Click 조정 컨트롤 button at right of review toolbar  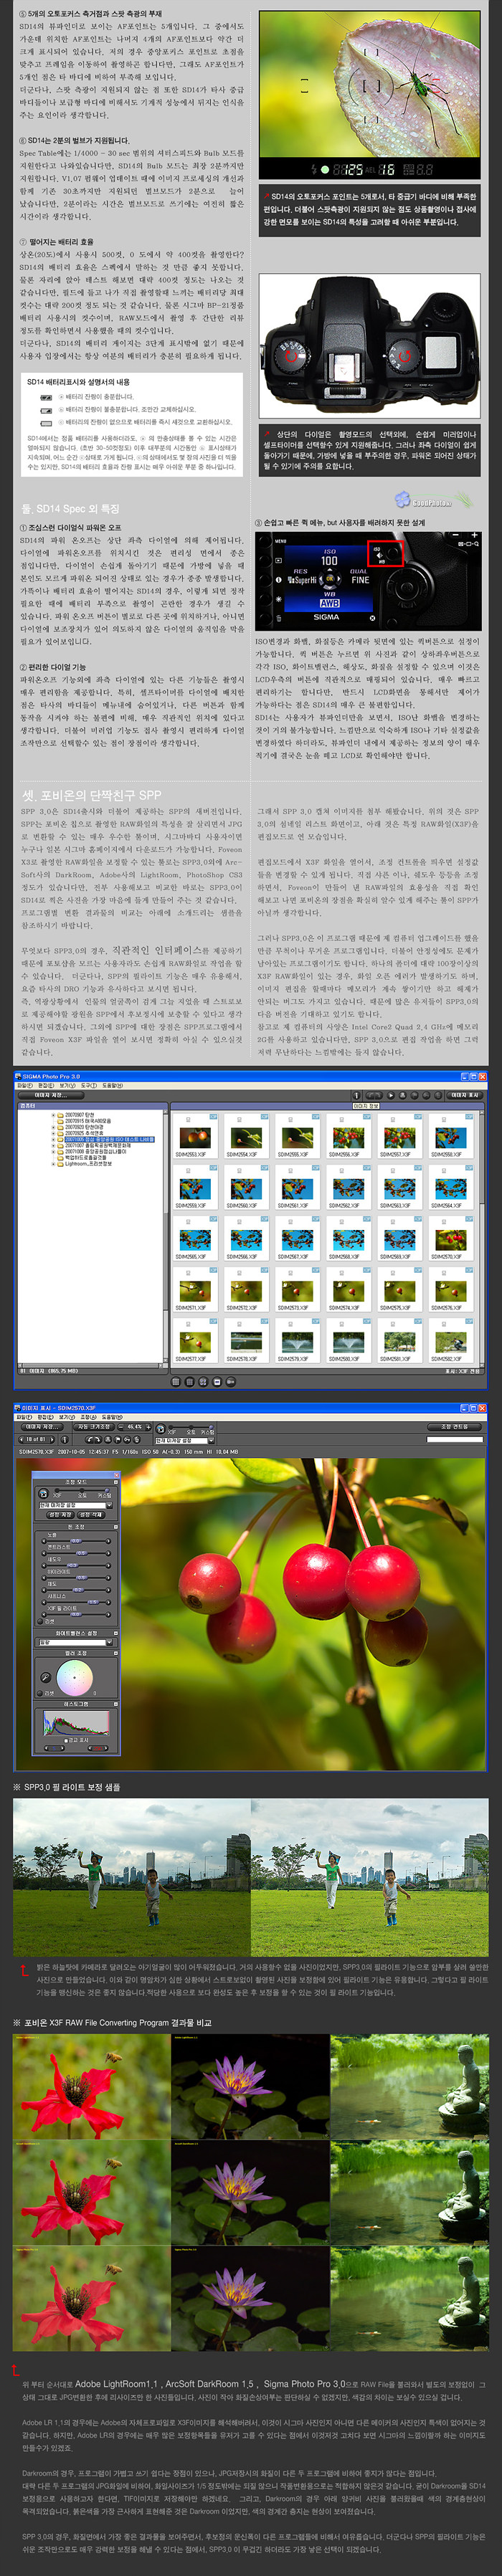tap(454, 1427)
